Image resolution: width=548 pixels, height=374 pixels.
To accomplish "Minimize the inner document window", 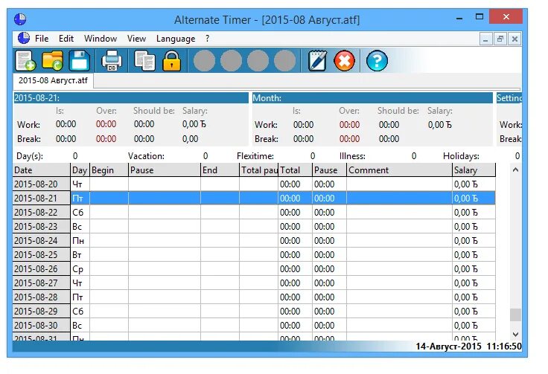I will [485, 39].
